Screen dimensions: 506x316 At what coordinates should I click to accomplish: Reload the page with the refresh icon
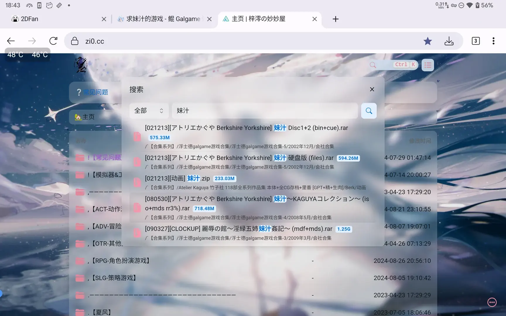coord(53,41)
